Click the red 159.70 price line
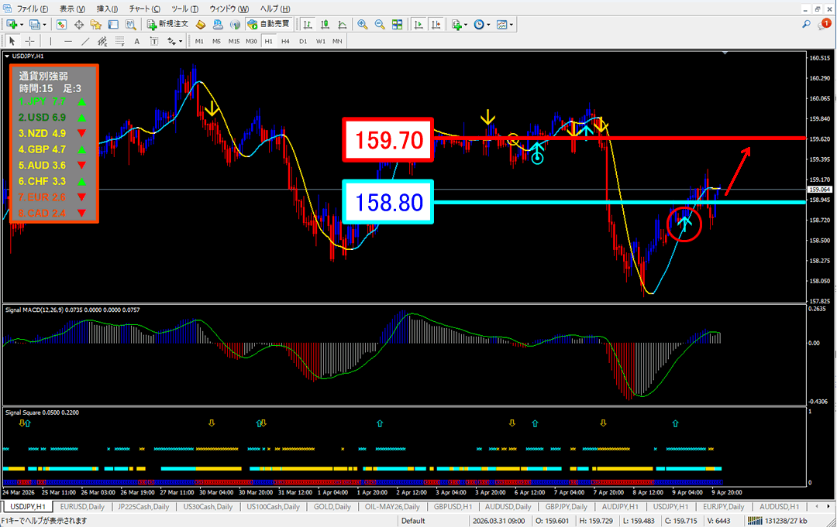Screen dimensions: 837x527 620,139
